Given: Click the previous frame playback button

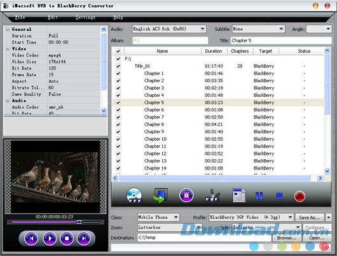Looking at the screenshot, I should [31, 238].
